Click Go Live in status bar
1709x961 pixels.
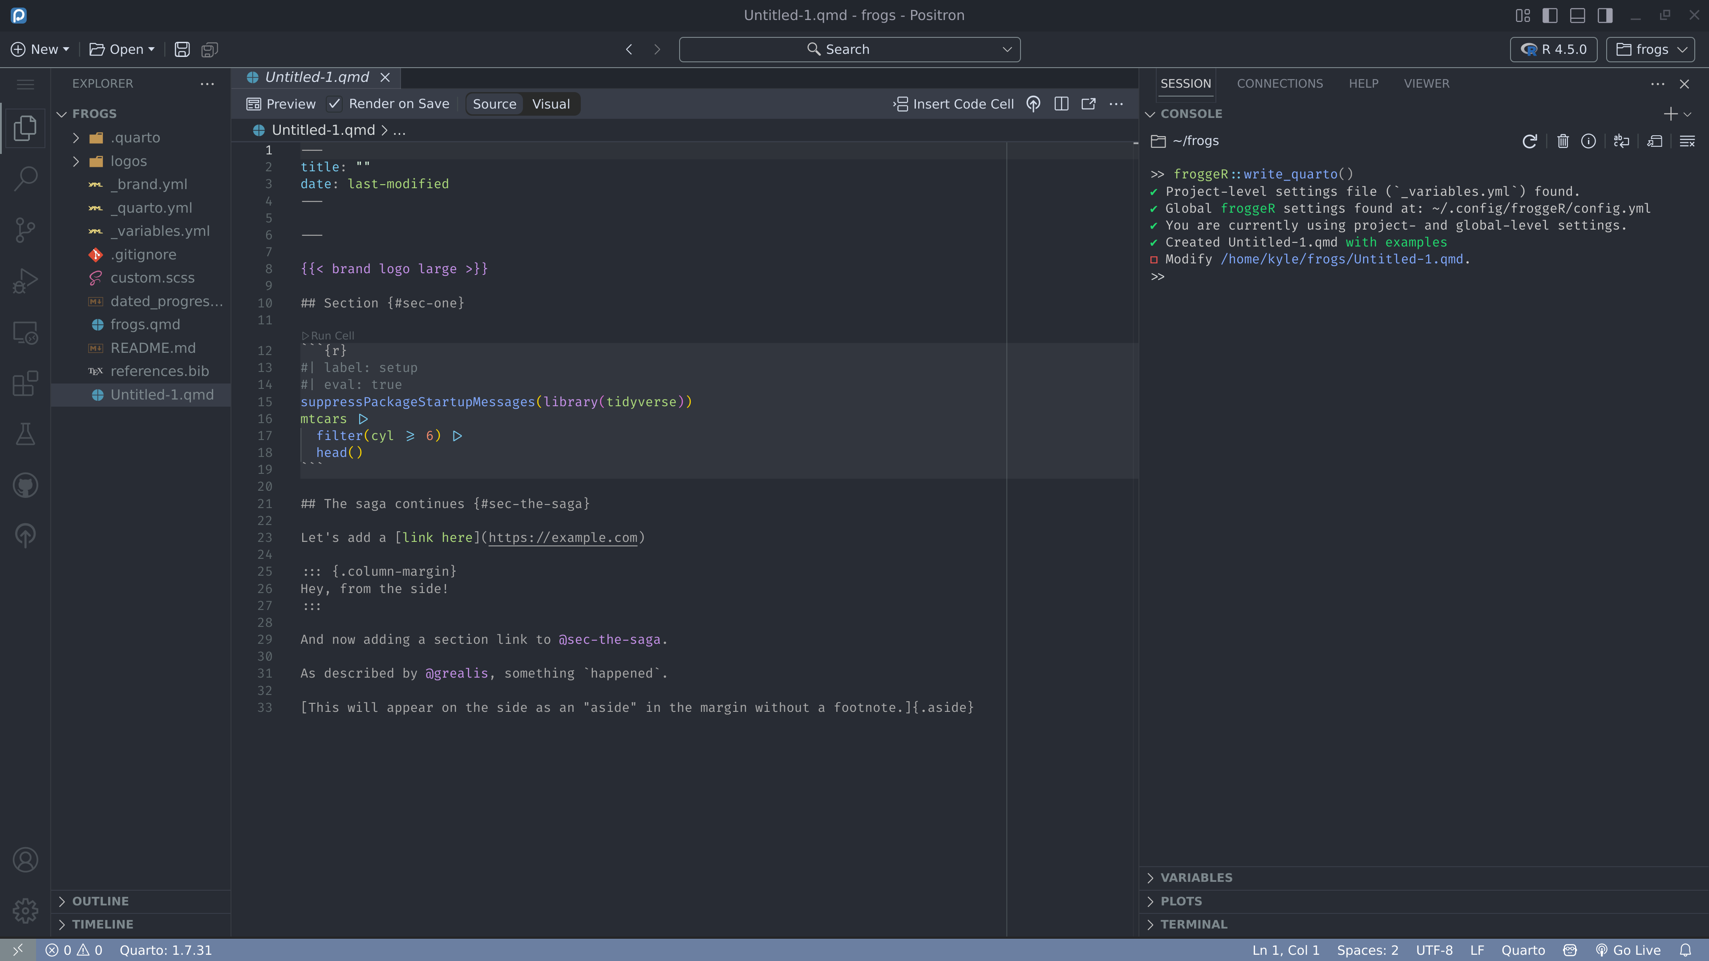[1628, 950]
